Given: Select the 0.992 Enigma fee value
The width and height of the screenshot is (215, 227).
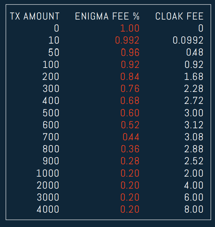Looking at the screenshot, I should coord(127,40).
